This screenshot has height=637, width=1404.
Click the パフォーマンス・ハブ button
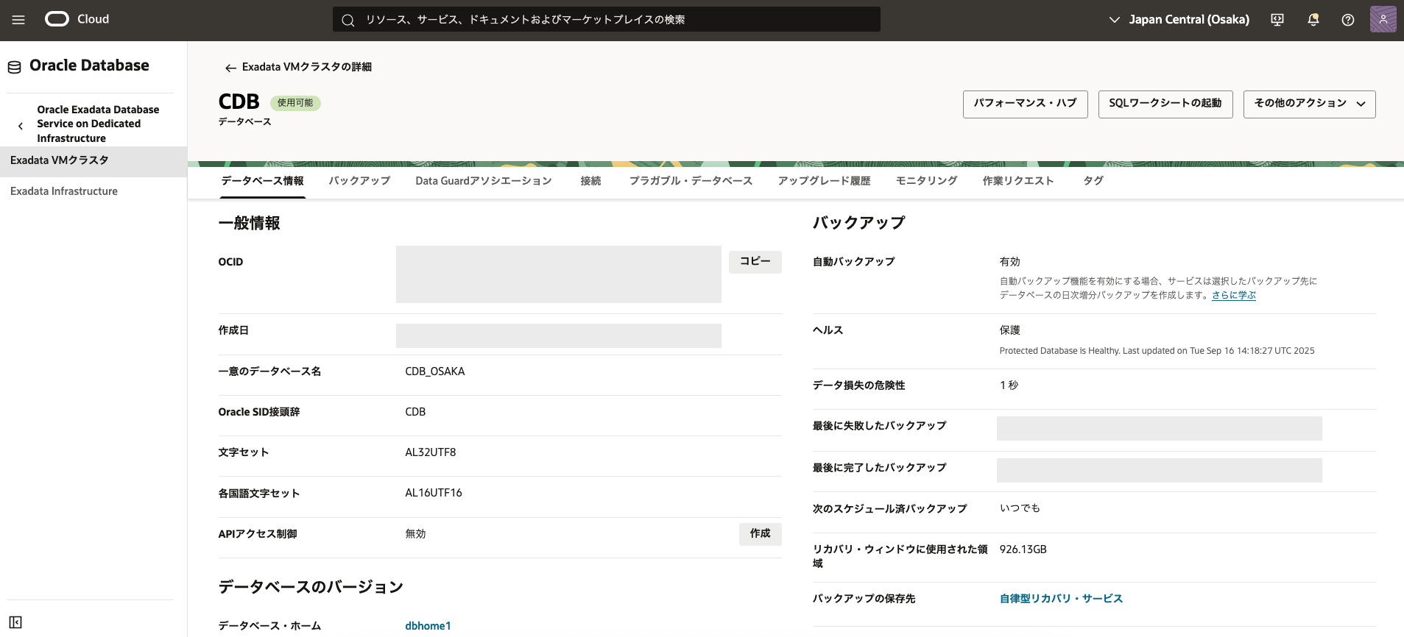pyautogui.click(x=1025, y=104)
